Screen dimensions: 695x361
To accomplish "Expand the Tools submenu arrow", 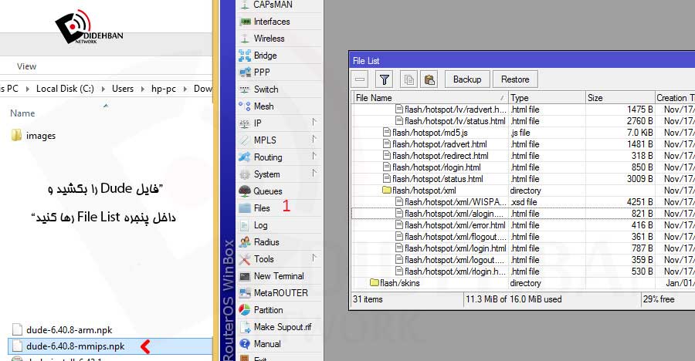I will click(x=314, y=258).
